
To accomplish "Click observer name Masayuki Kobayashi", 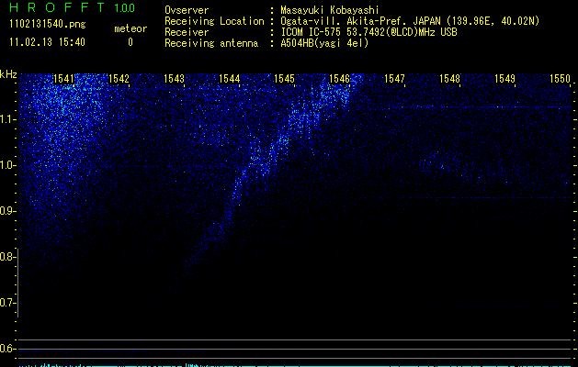I will 330,10.
